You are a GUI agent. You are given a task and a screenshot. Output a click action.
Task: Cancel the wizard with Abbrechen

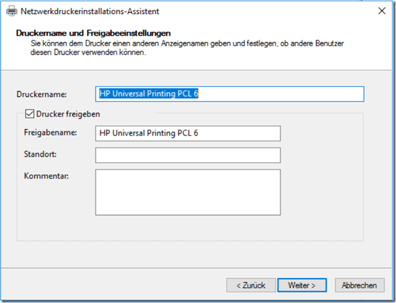click(x=360, y=285)
